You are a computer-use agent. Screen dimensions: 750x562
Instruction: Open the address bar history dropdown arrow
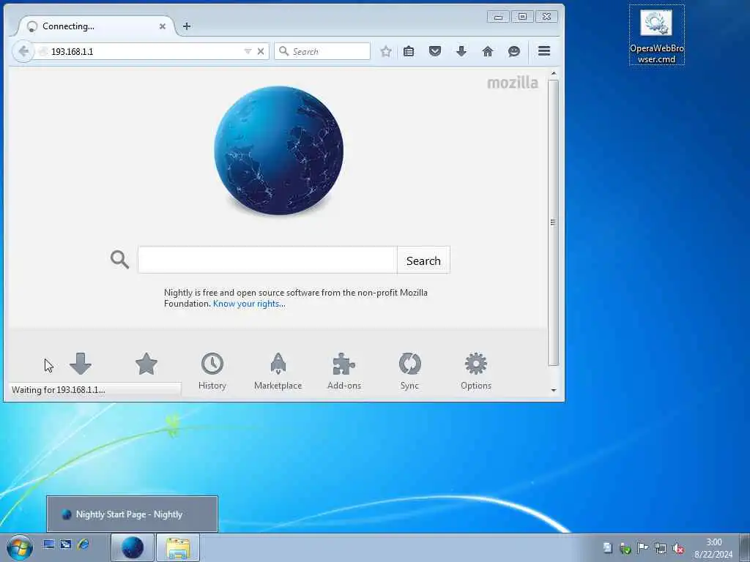248,51
